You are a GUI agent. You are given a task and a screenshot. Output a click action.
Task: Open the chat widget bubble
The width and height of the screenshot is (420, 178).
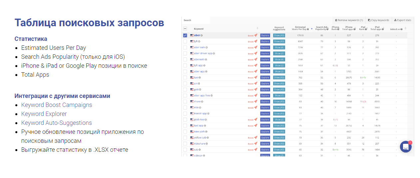click(x=406, y=147)
